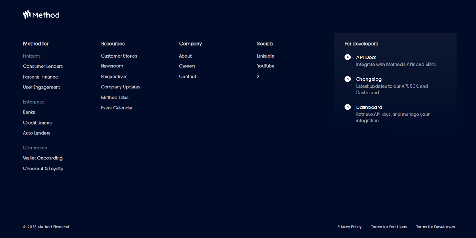Click the Commerce subheading
This screenshot has height=238, width=476.
[x=35, y=148]
